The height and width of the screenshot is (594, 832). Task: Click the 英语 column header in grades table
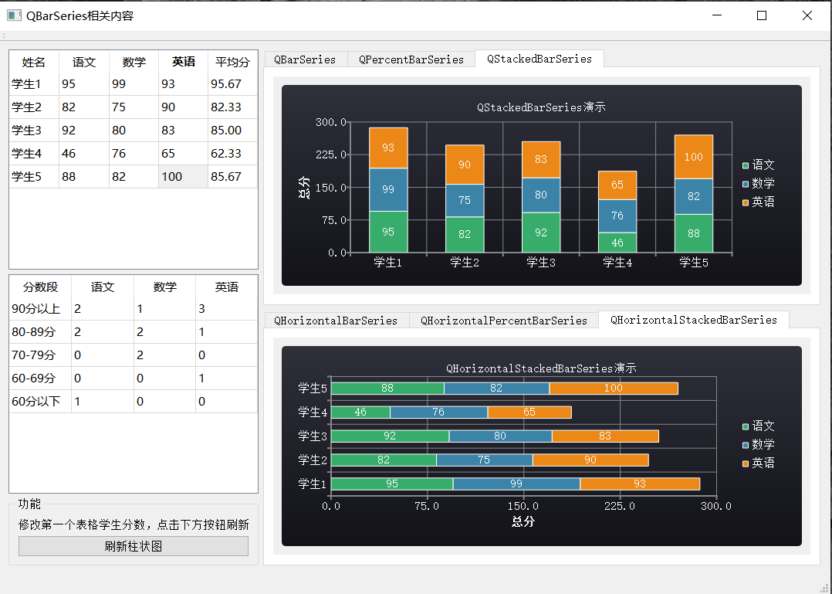tap(182, 61)
